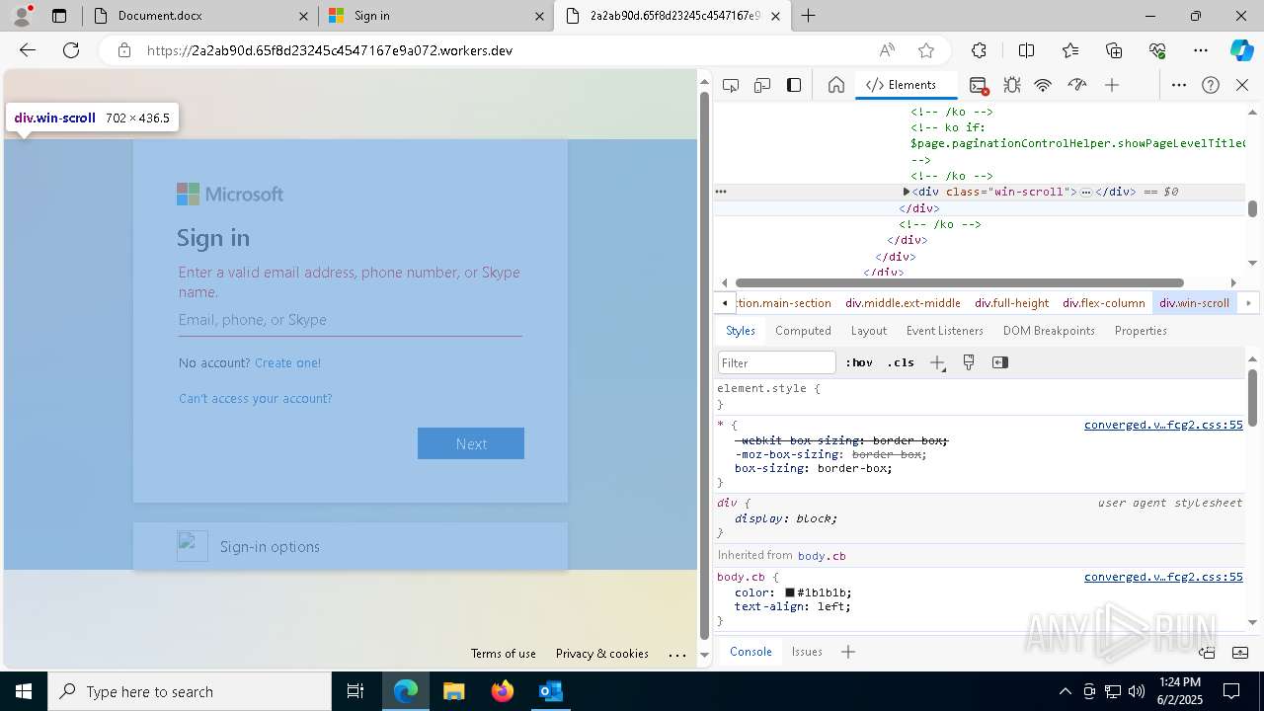
Task: Add new style rule plus icon
Action: click(937, 362)
